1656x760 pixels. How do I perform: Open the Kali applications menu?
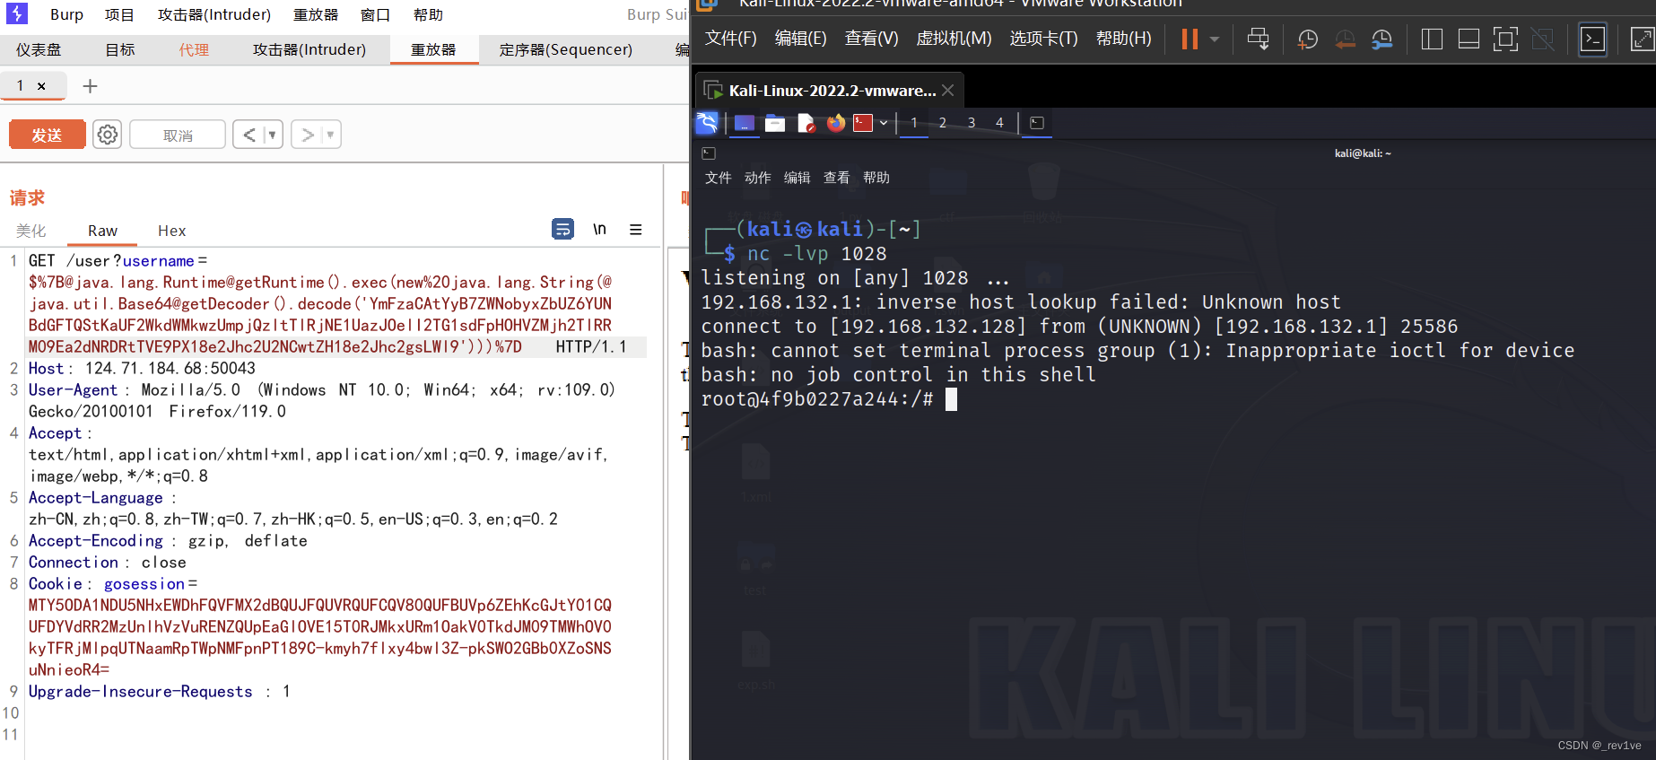707,123
